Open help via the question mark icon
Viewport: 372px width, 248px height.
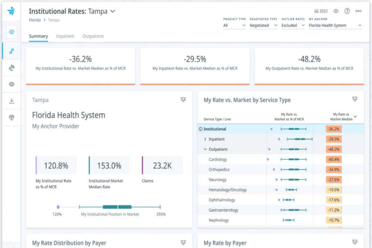(x=347, y=11)
